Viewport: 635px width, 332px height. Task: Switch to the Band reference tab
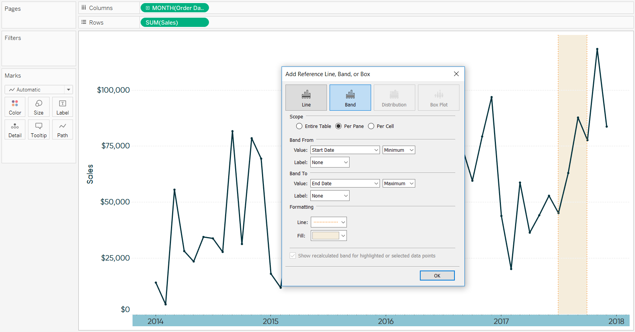pyautogui.click(x=350, y=98)
